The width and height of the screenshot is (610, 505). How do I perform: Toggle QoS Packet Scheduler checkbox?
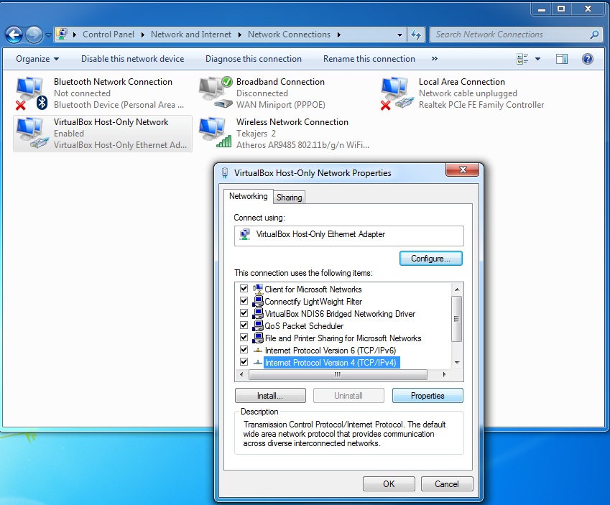click(244, 325)
